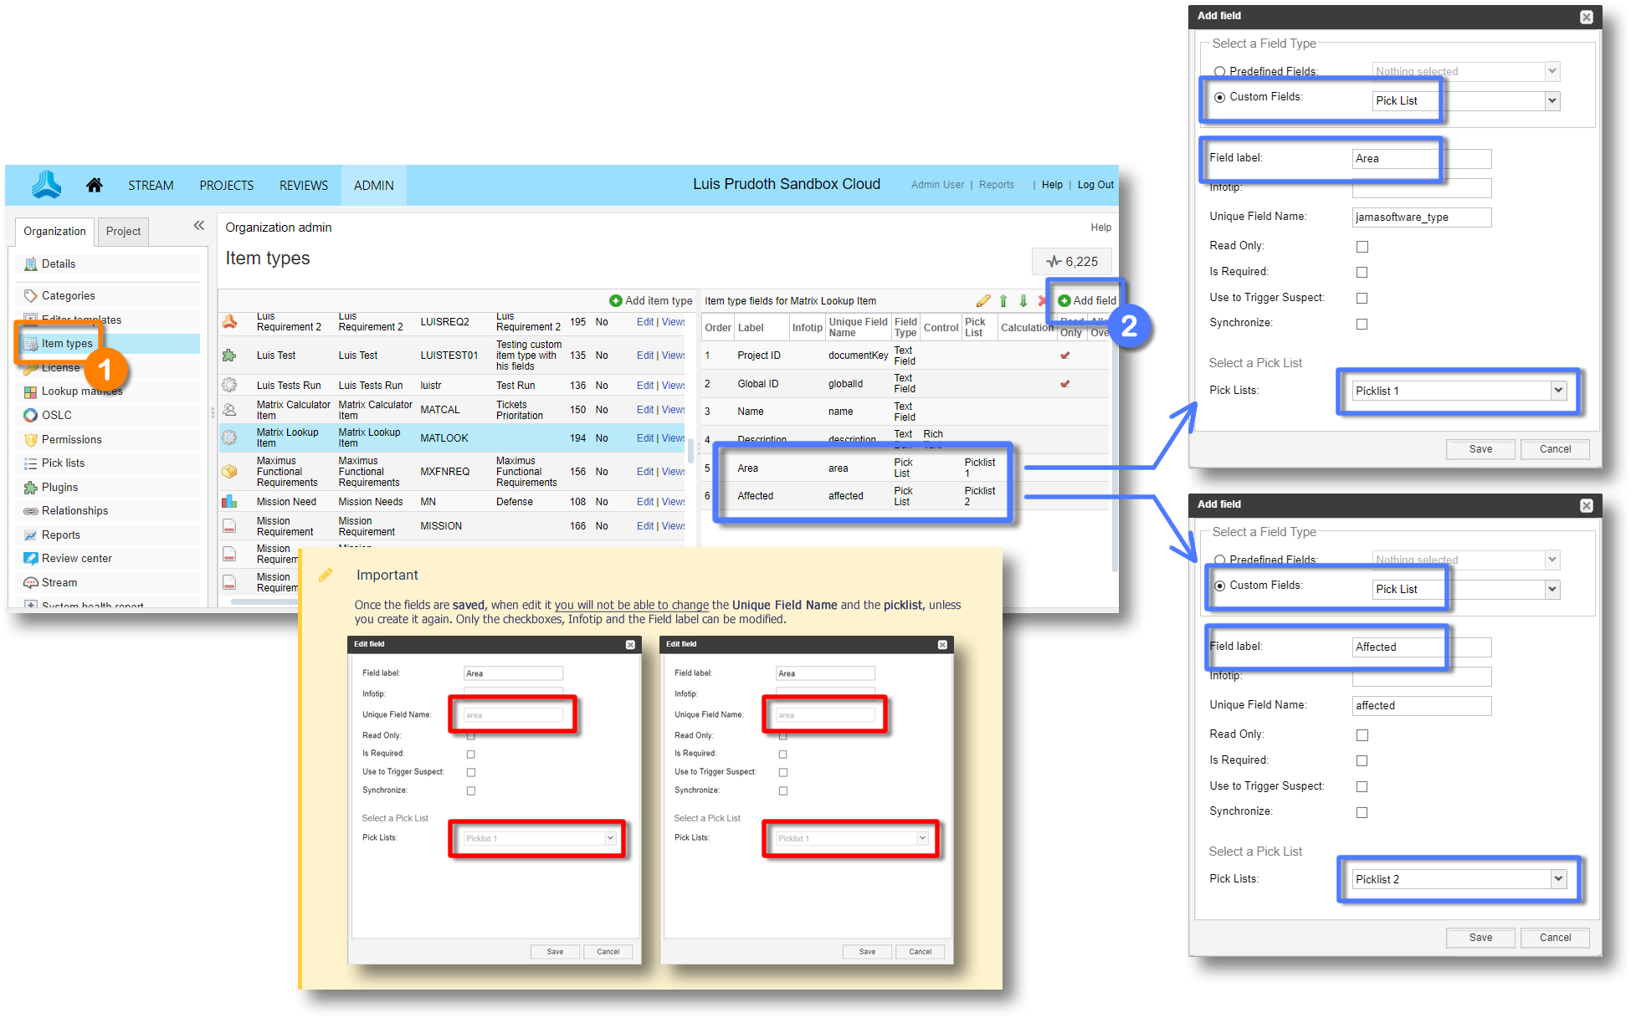This screenshot has width=1631, height=1018.
Task: Select Predefined Fields radio in upper dialog
Action: [1220, 71]
